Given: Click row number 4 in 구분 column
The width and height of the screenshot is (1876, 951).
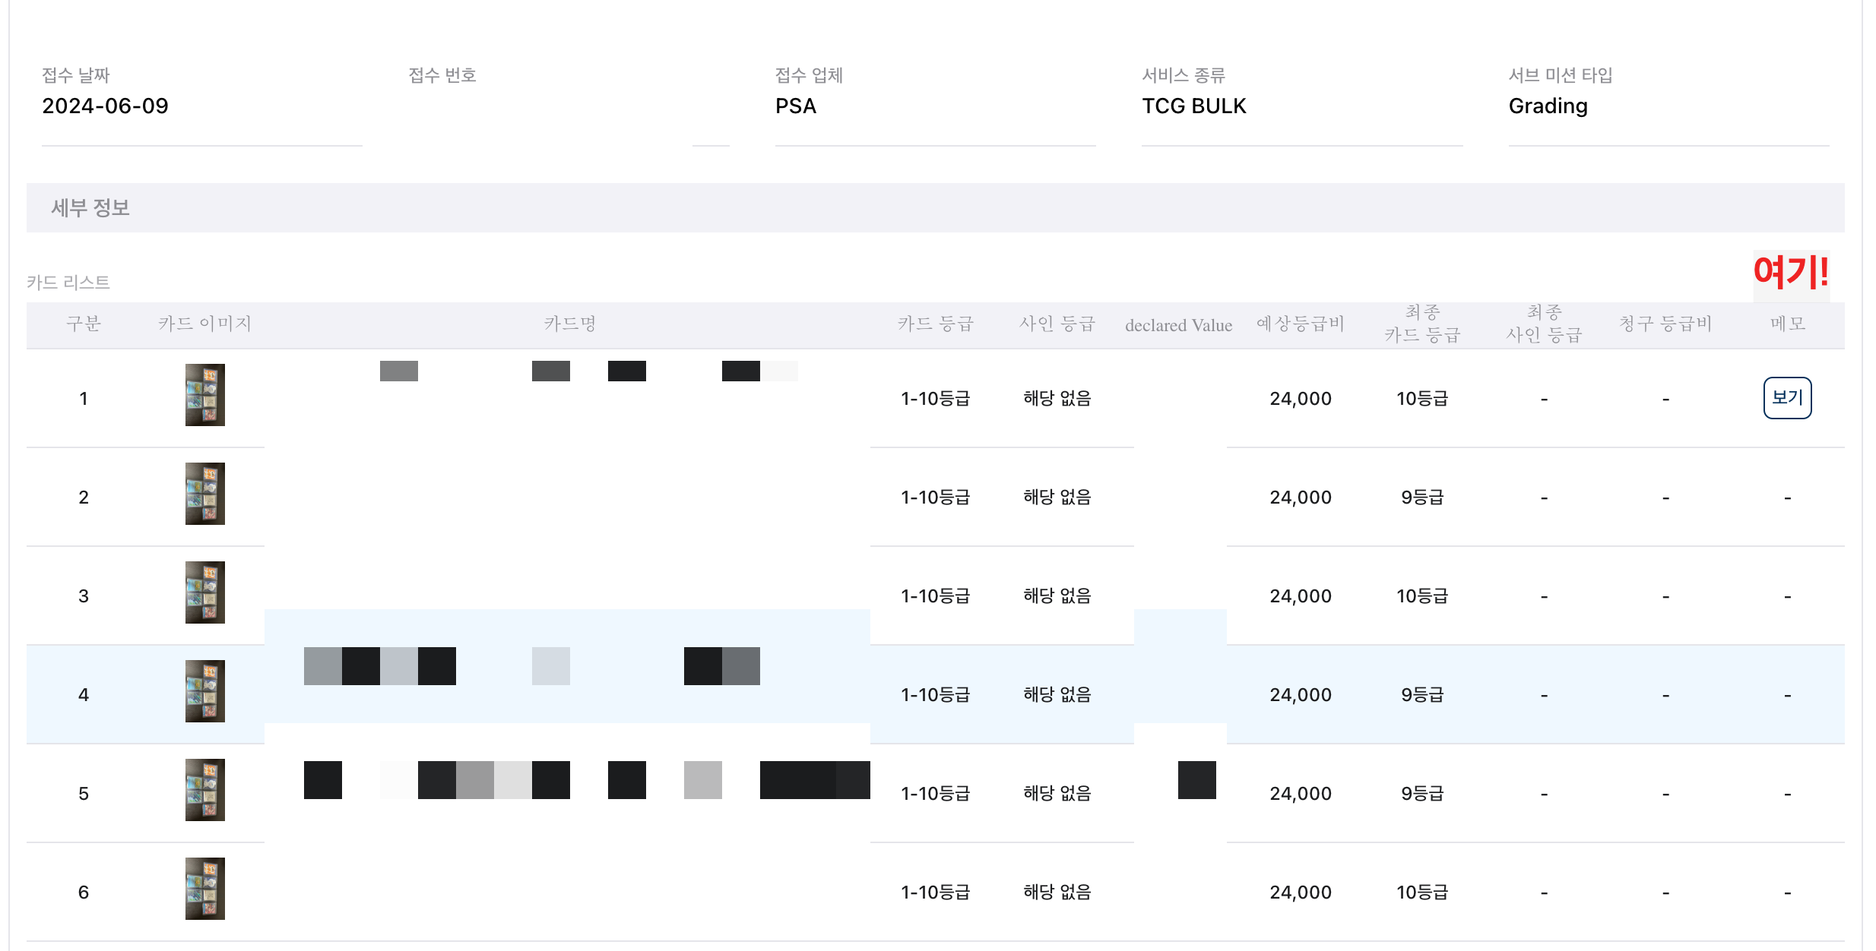Looking at the screenshot, I should [x=84, y=695].
